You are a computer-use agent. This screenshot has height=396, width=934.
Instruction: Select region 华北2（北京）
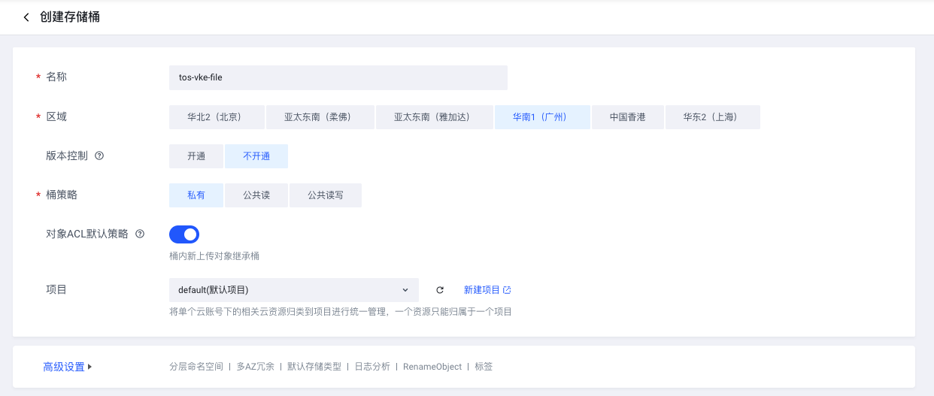pyautogui.click(x=217, y=117)
